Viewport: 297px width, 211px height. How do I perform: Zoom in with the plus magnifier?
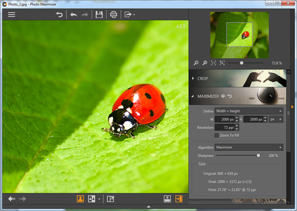[x=205, y=63]
